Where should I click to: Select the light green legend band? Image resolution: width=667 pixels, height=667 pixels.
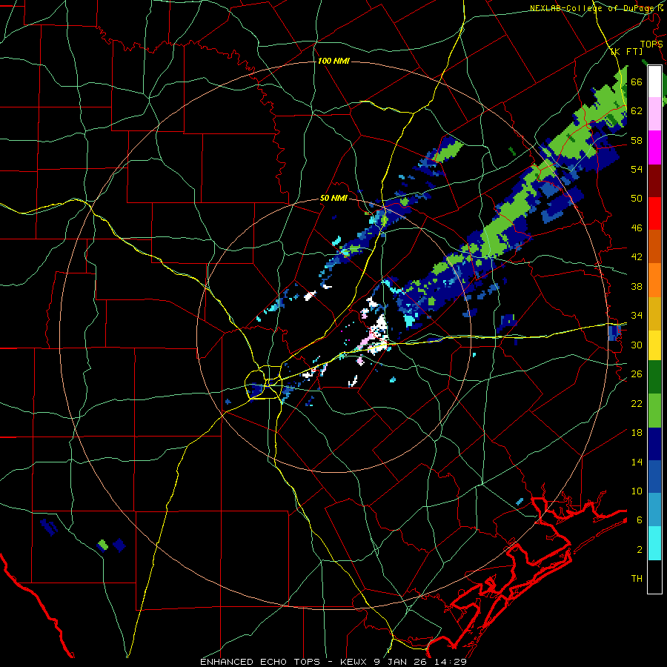(x=654, y=411)
